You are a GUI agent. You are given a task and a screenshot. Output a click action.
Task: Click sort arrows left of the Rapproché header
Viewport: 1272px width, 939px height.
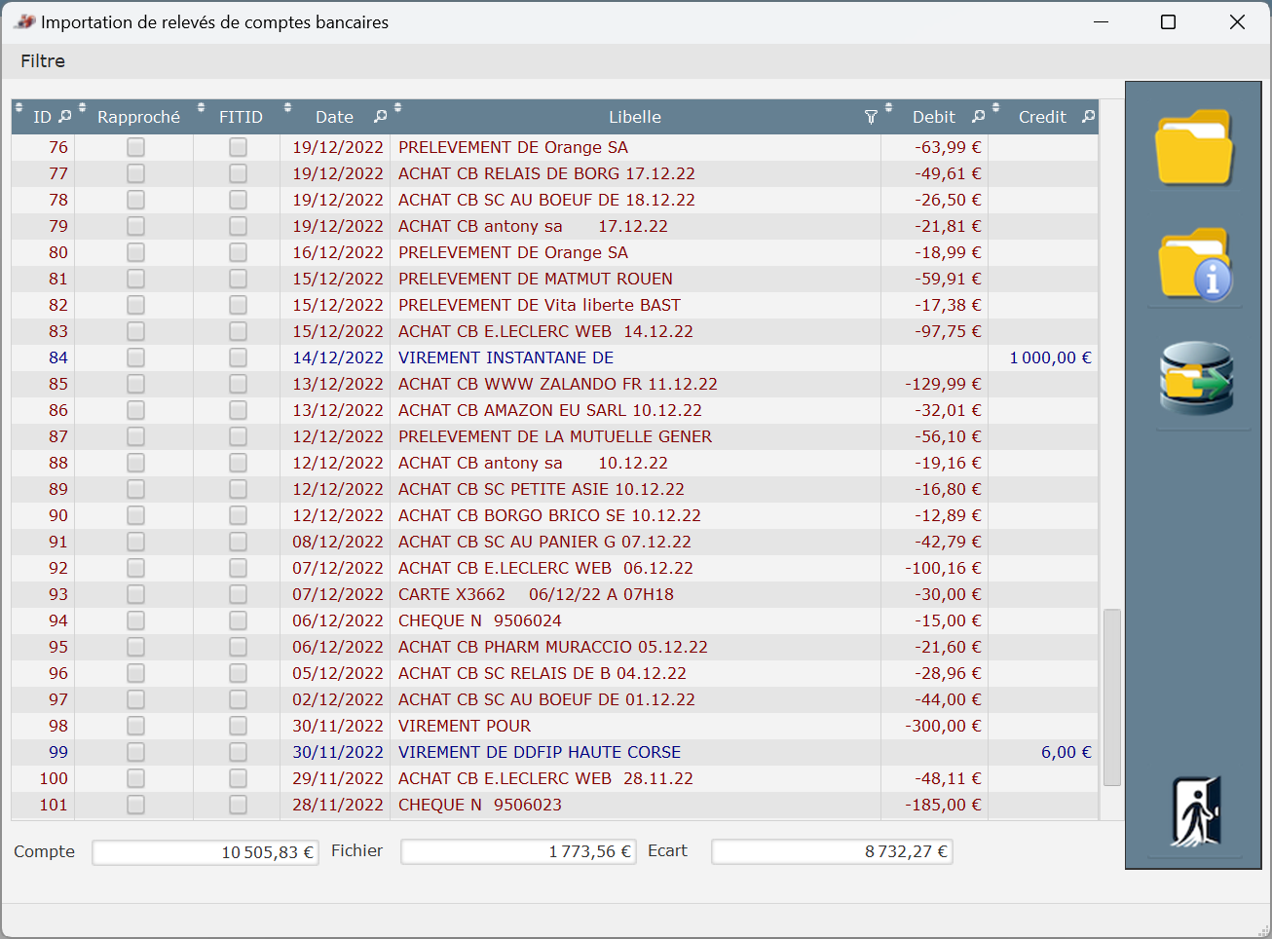[x=83, y=107]
